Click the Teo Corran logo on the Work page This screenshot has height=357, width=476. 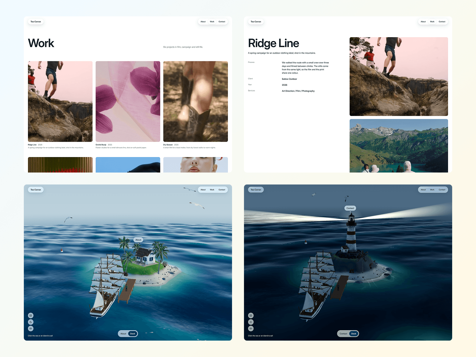(36, 22)
